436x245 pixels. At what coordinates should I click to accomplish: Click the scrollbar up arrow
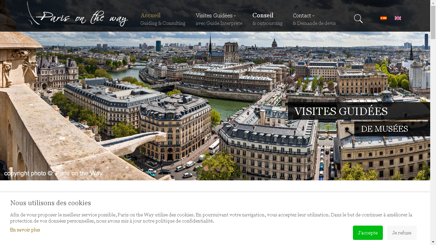pos(433,3)
